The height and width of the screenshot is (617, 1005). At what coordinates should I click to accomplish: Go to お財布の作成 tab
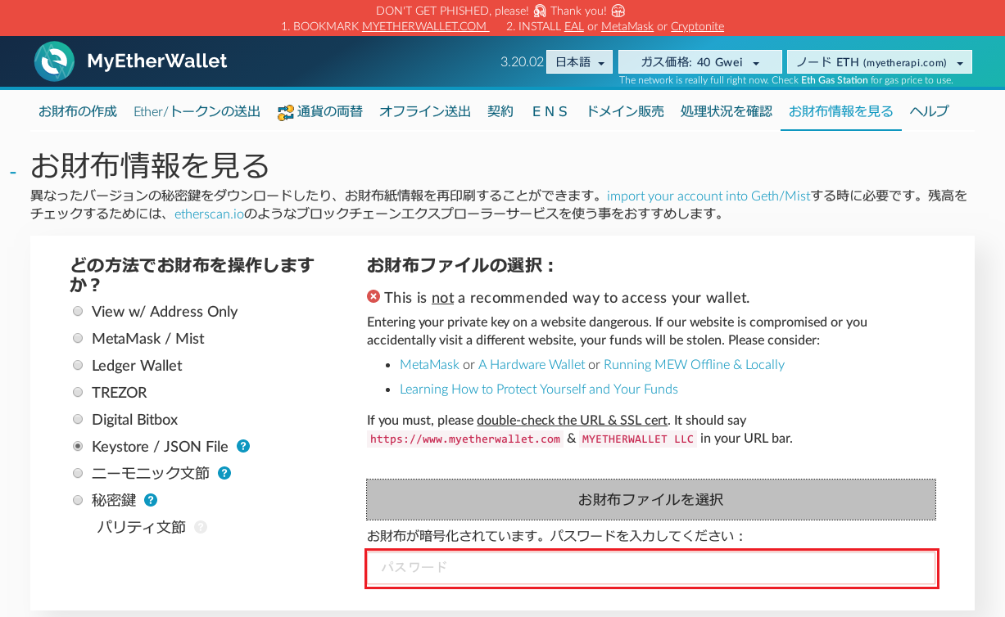(x=78, y=111)
